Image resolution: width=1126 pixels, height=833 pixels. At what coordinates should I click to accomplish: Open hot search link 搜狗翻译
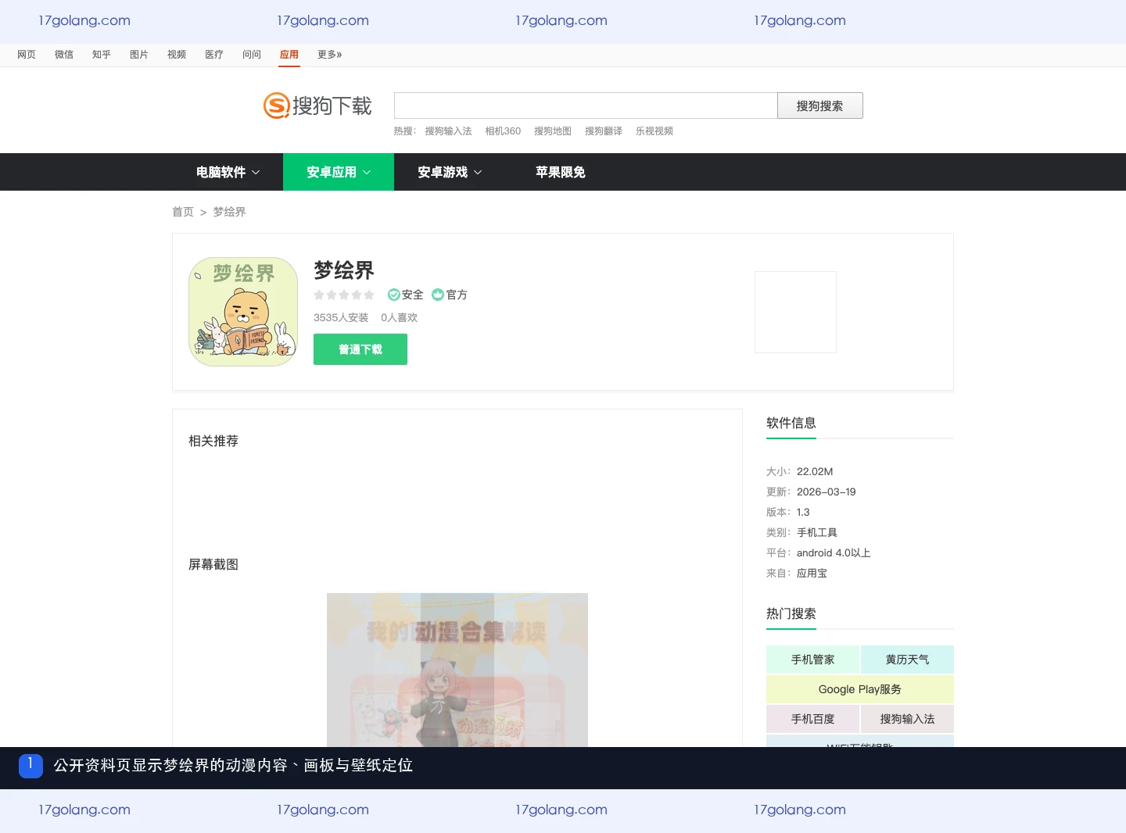(604, 131)
